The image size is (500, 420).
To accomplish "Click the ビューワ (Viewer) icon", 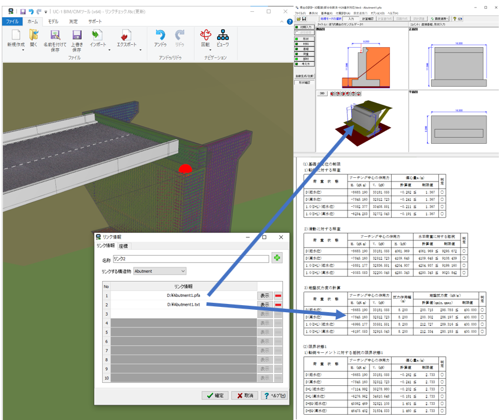I will [223, 35].
